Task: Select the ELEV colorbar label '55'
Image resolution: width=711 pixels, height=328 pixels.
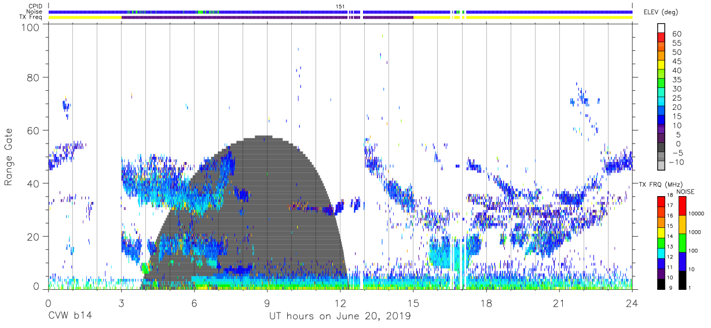Action: point(676,43)
